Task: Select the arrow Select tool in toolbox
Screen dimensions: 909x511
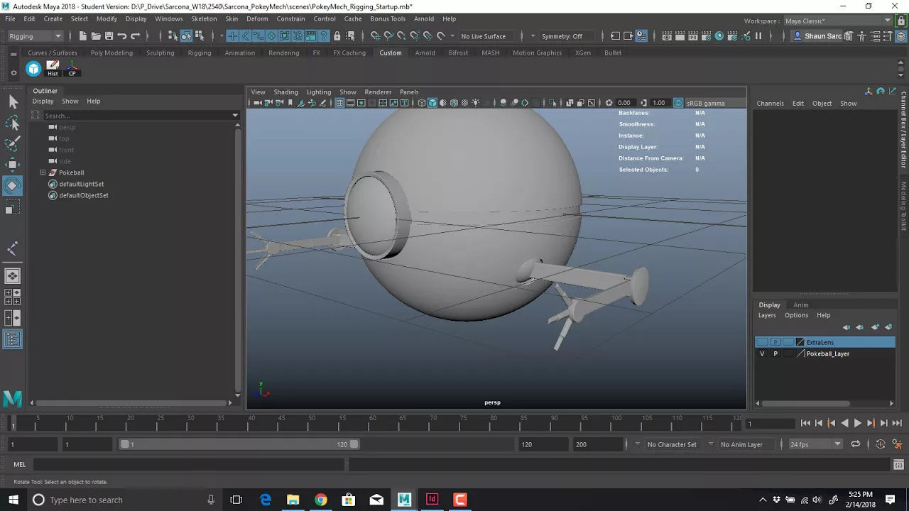Action: coord(13,102)
